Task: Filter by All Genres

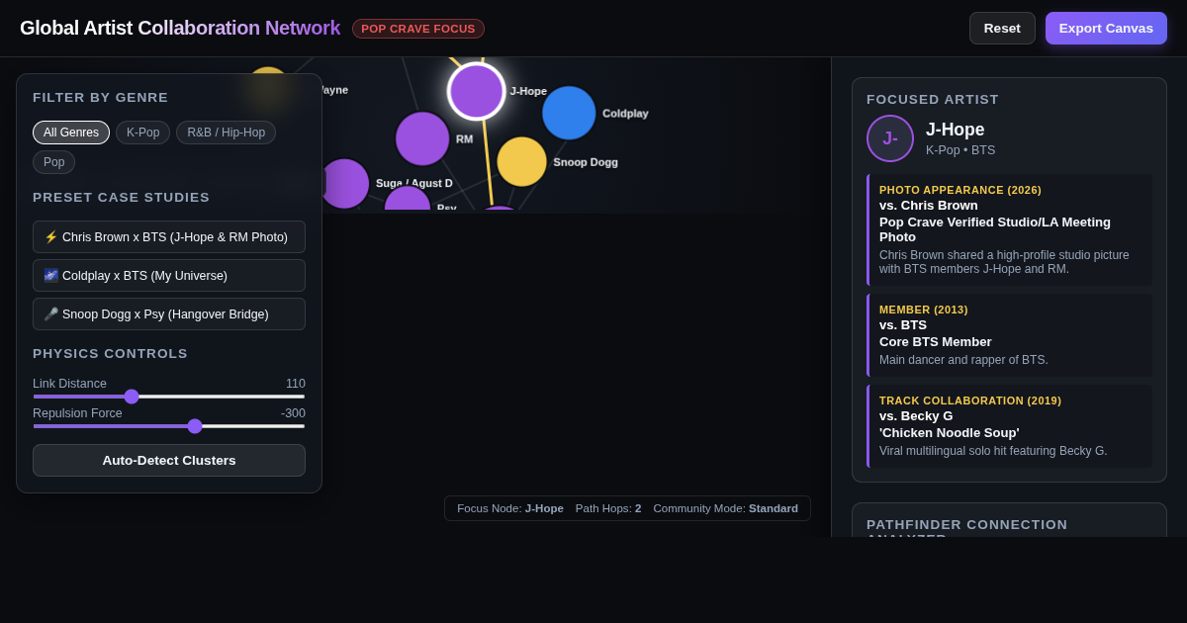Action: click(x=71, y=133)
